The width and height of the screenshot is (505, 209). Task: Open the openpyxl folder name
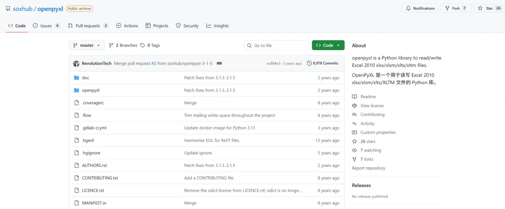click(x=91, y=90)
